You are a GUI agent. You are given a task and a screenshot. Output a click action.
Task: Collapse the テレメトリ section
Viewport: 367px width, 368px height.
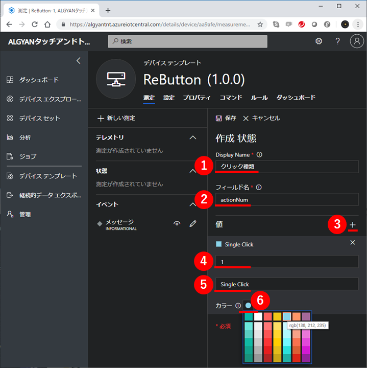click(192, 137)
